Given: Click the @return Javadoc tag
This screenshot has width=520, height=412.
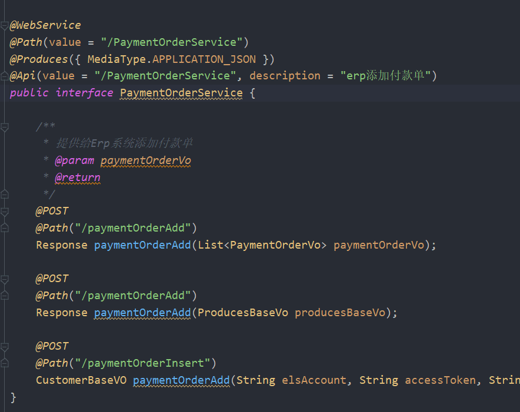Looking at the screenshot, I should click(x=78, y=177).
